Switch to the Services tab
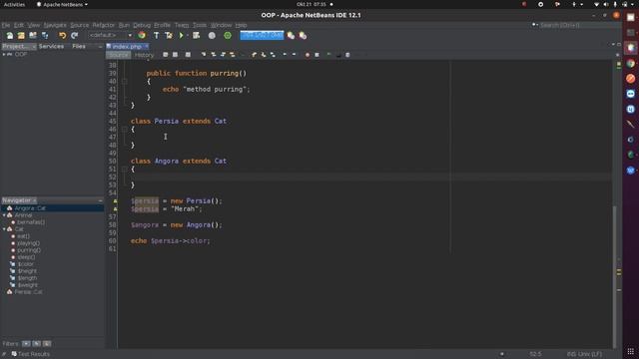This screenshot has height=359, width=639. [x=51, y=47]
